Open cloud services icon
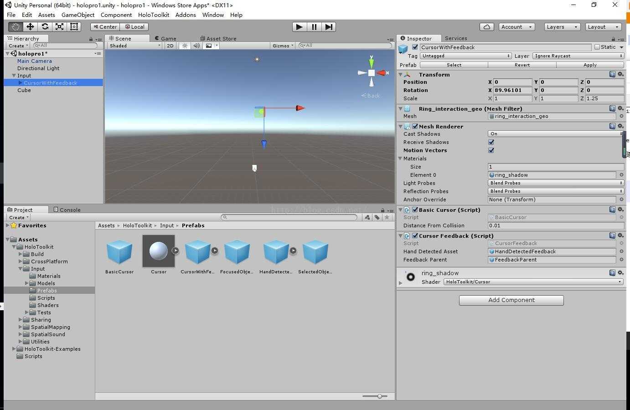 (x=487, y=27)
